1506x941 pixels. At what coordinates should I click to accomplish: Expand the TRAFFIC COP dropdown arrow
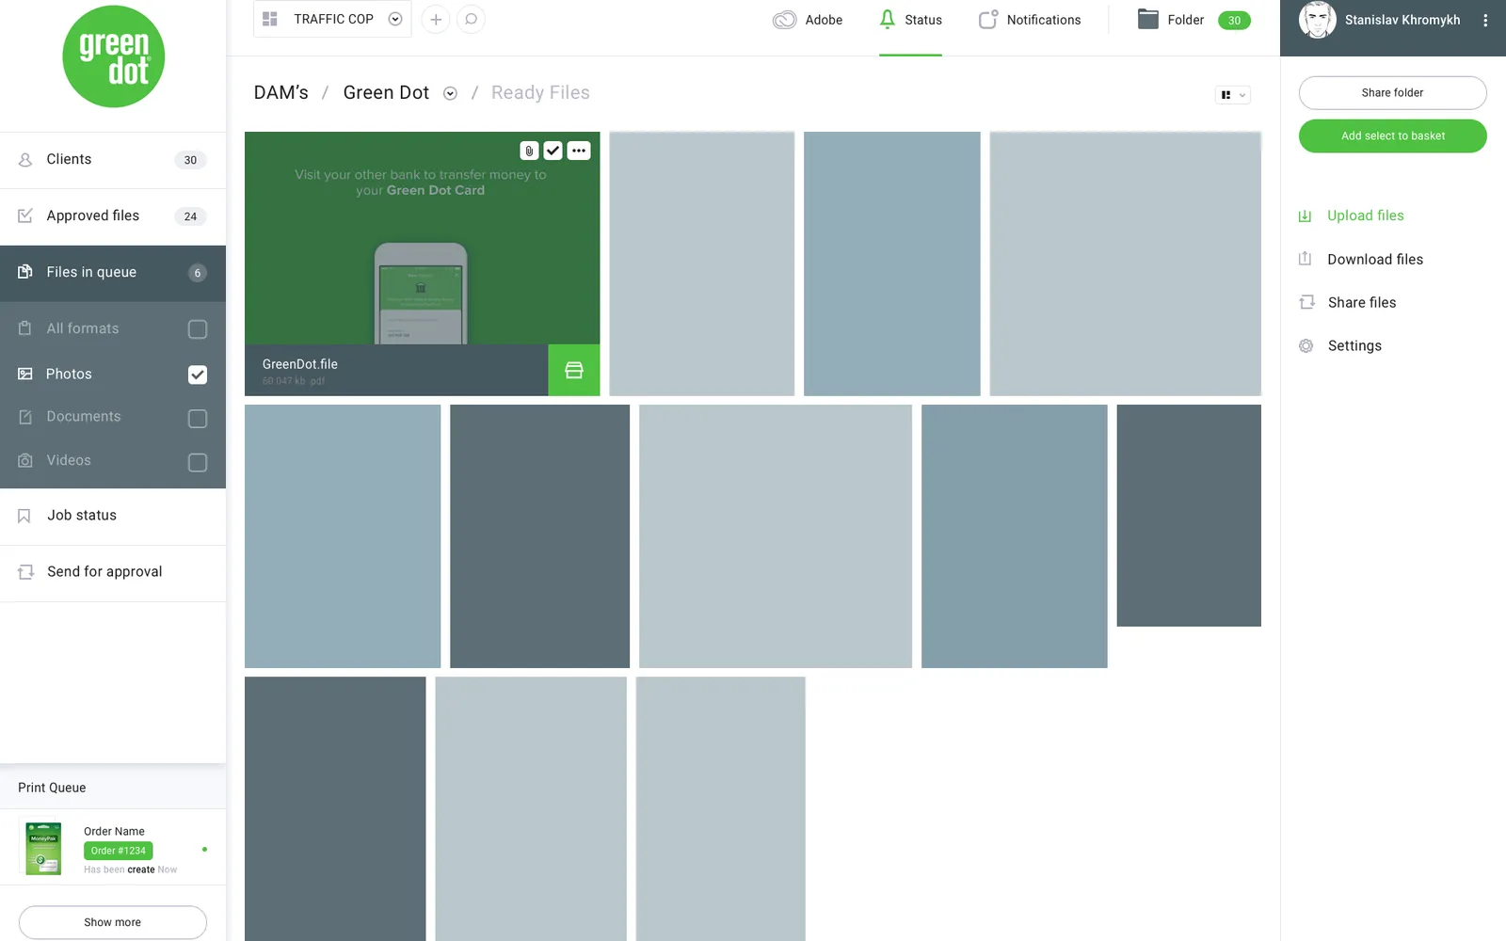click(395, 19)
